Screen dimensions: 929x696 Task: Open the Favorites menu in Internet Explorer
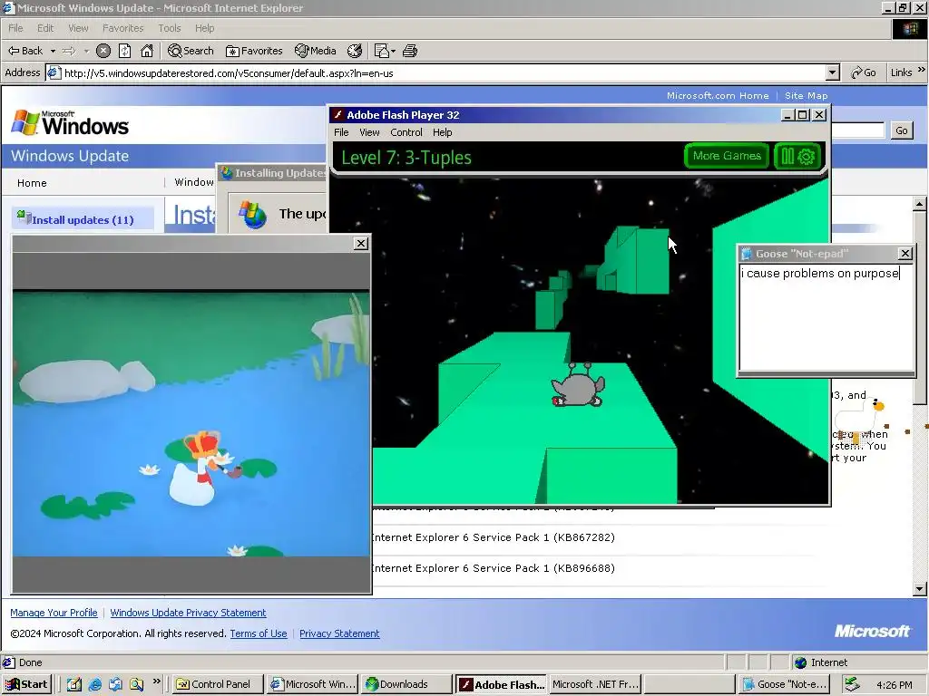pos(122,28)
